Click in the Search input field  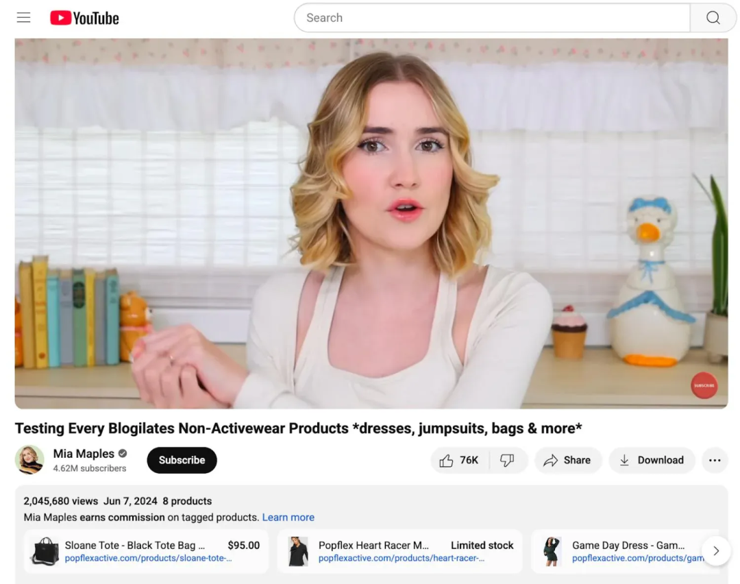tap(492, 18)
